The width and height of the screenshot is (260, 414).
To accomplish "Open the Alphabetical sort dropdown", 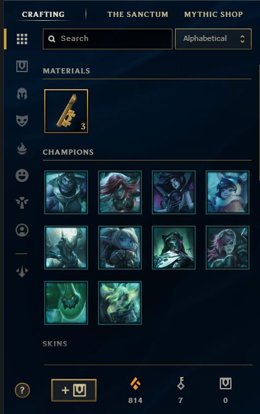I will 213,39.
